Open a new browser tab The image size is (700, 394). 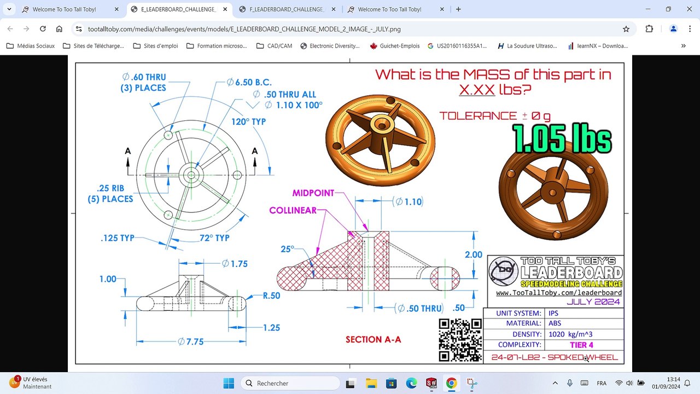coord(458,9)
